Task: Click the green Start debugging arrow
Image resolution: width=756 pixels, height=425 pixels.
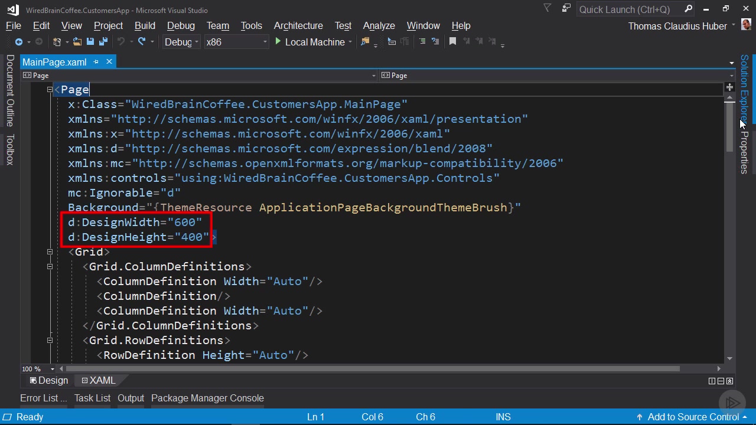Action: click(x=278, y=42)
